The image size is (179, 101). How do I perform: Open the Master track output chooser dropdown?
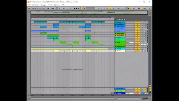point(130,93)
